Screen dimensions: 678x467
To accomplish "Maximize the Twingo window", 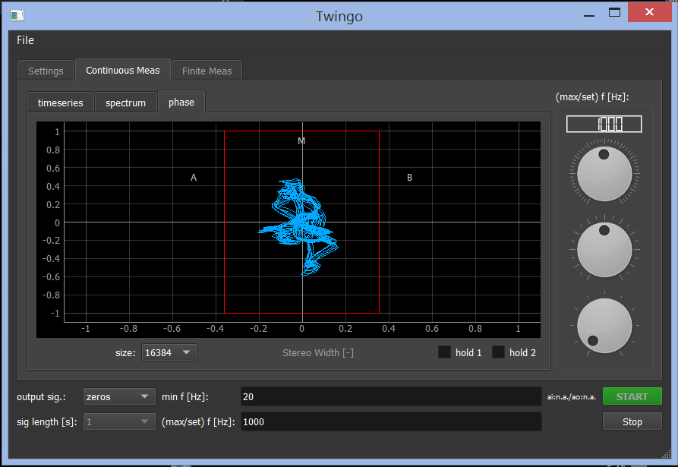I will pos(614,13).
